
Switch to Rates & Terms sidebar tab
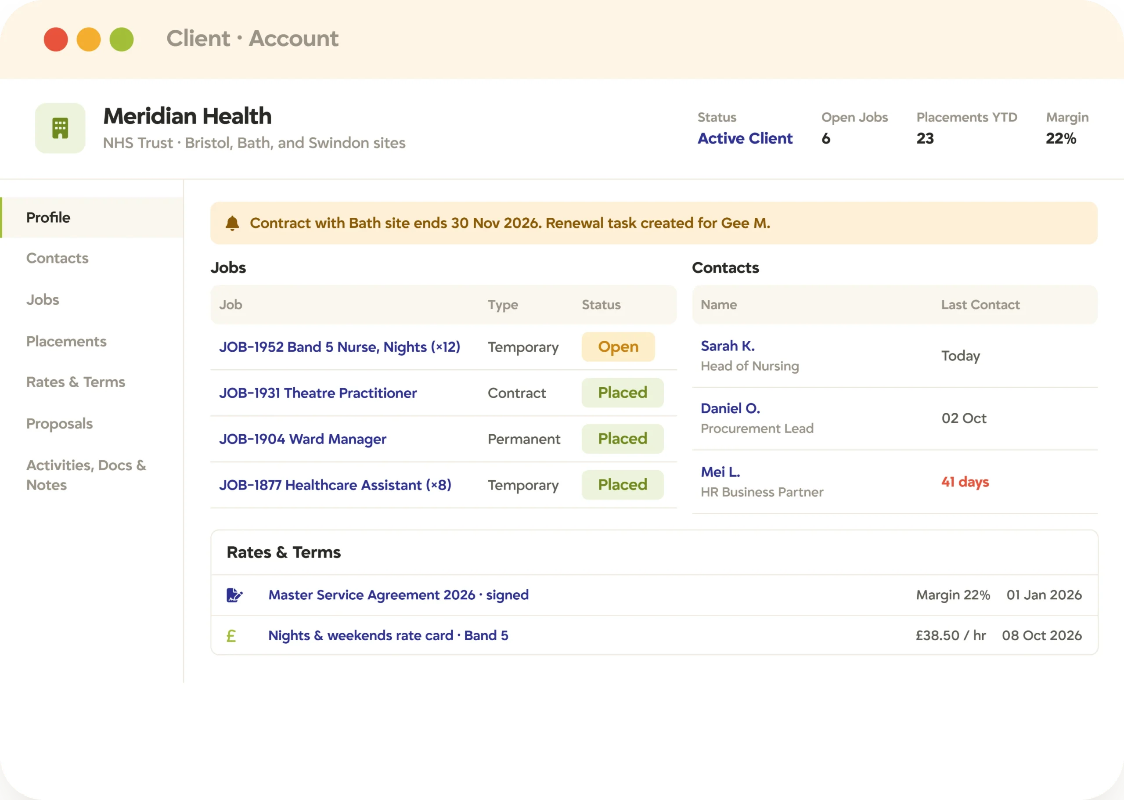tap(76, 382)
